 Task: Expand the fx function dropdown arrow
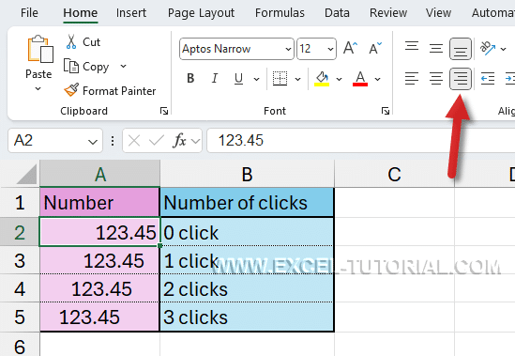195,141
